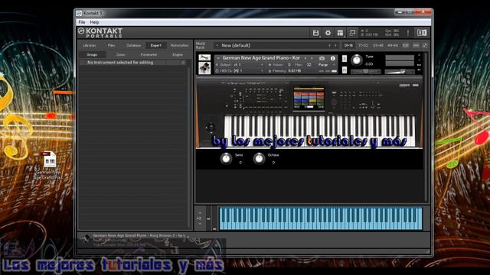Click the Korg joystick control on instrument image
Screen dimensions: 490x275
coord(211,128)
